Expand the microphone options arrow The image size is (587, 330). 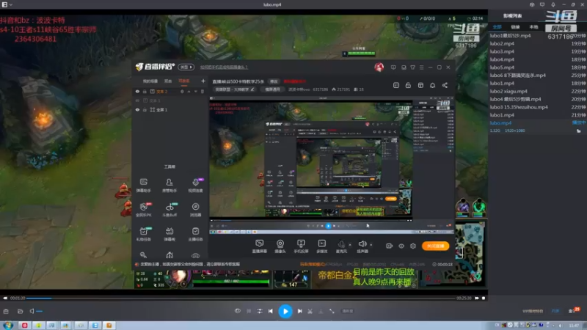pyautogui.click(x=350, y=245)
